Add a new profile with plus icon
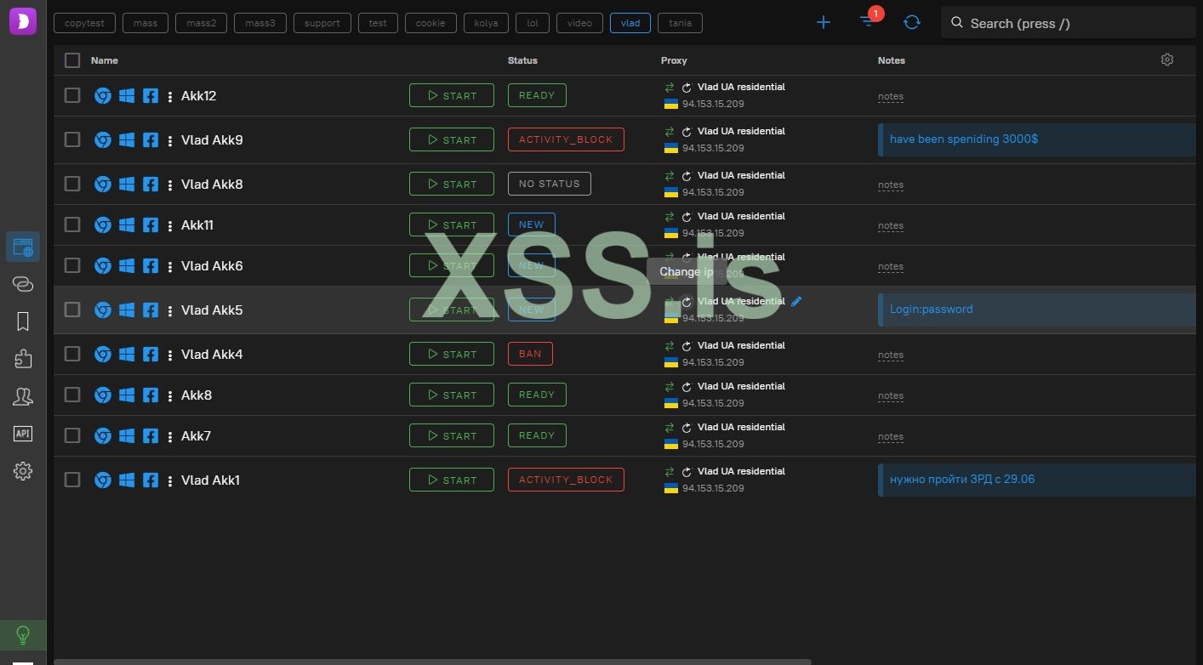Viewport: 1203px width, 665px height. pyautogui.click(x=824, y=23)
